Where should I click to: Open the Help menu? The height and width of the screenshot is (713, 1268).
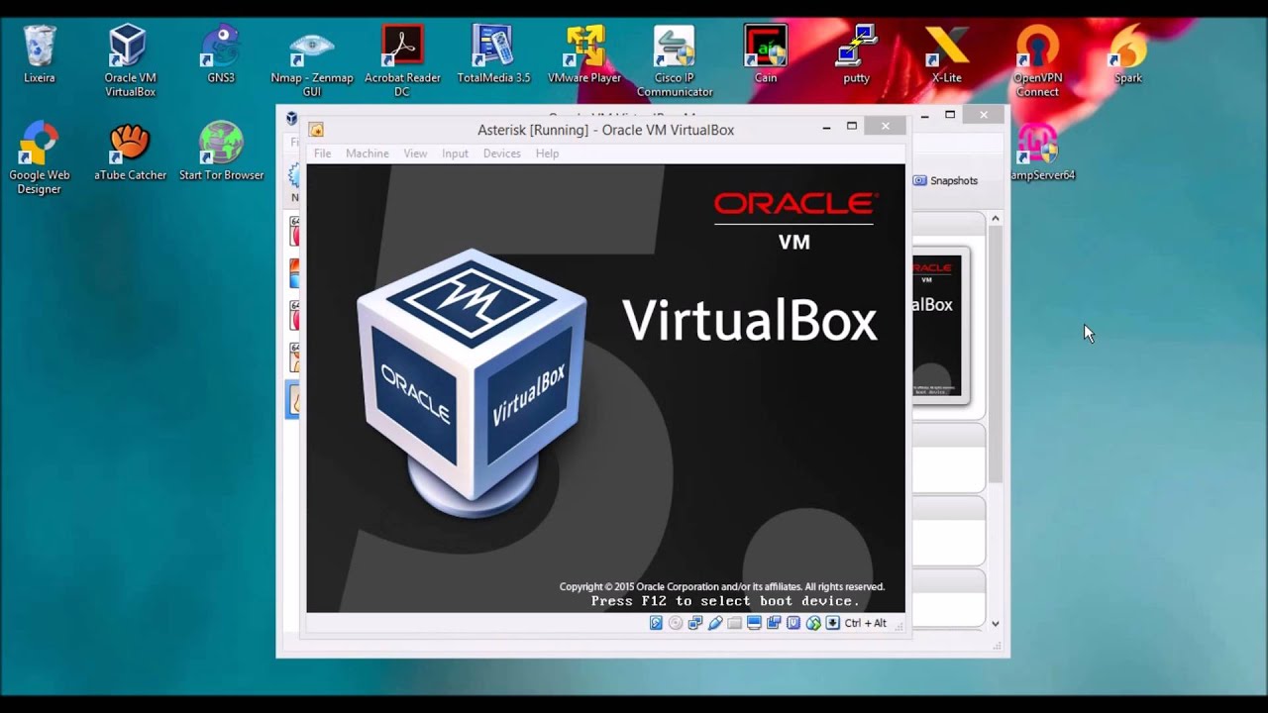[547, 153]
